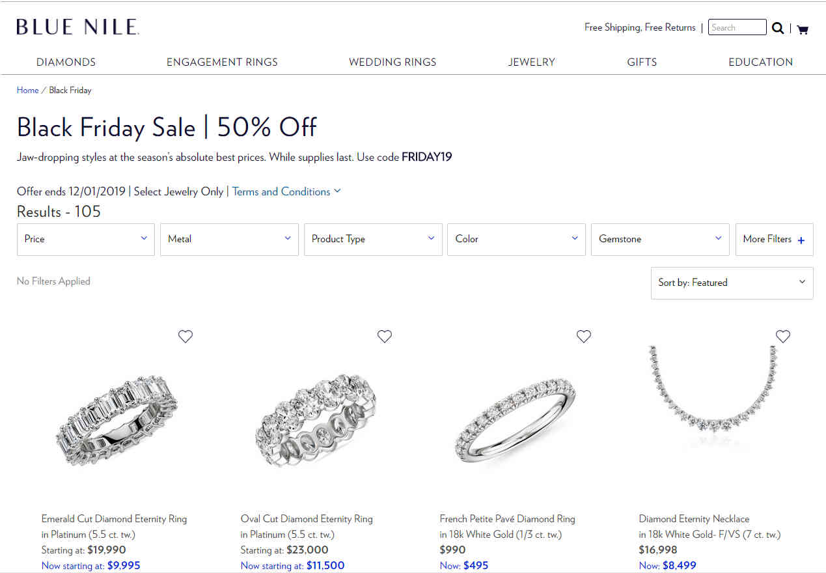Open the Metal filter dropdown
826x573 pixels.
click(229, 240)
